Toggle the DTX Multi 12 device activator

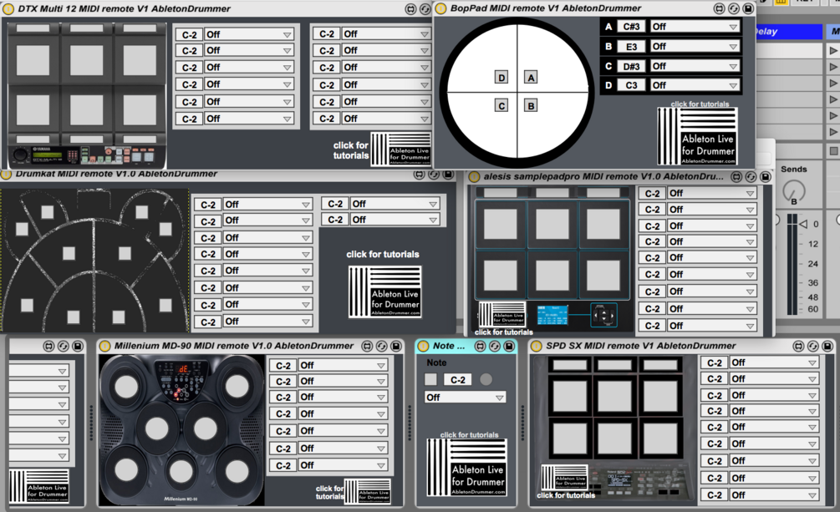8,9
